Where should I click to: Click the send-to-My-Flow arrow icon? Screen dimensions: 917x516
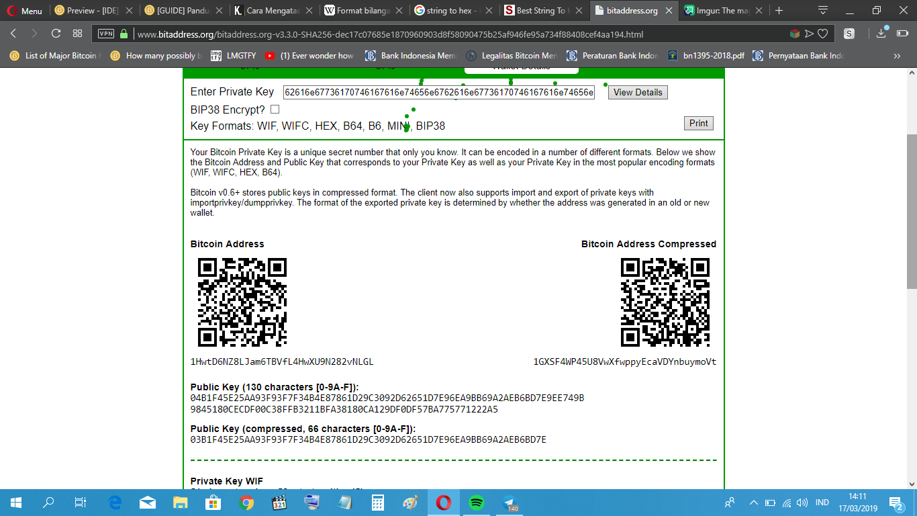809,34
